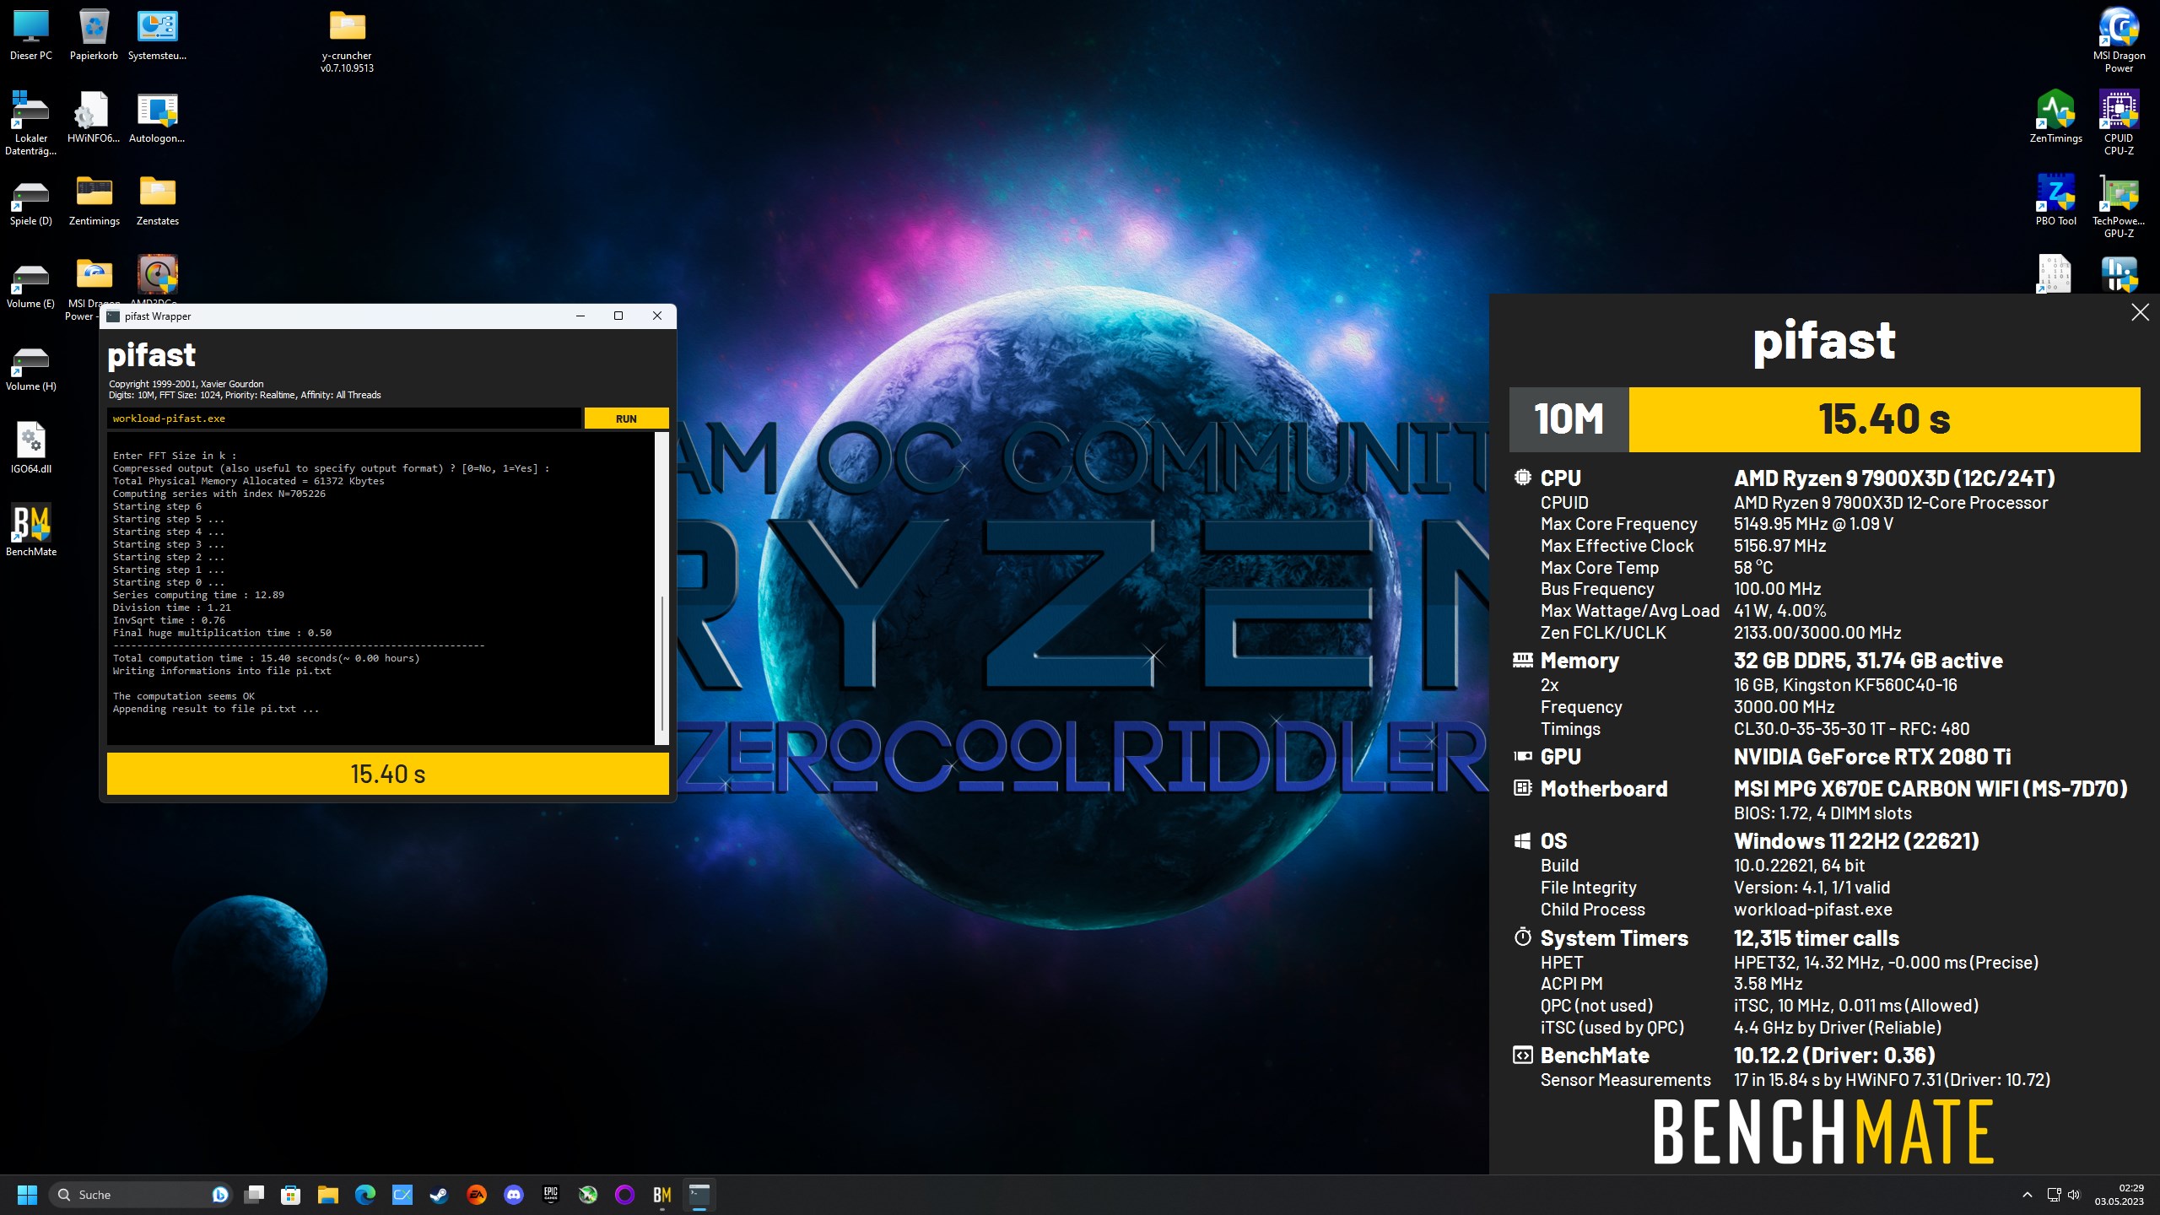This screenshot has height=1215, width=2160.
Task: Open the Autologon desktop icon
Action: coord(157,117)
